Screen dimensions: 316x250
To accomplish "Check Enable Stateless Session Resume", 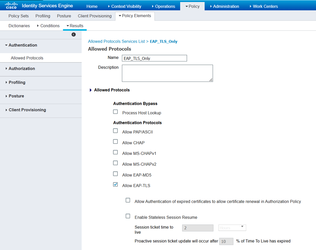I will pos(128,216).
